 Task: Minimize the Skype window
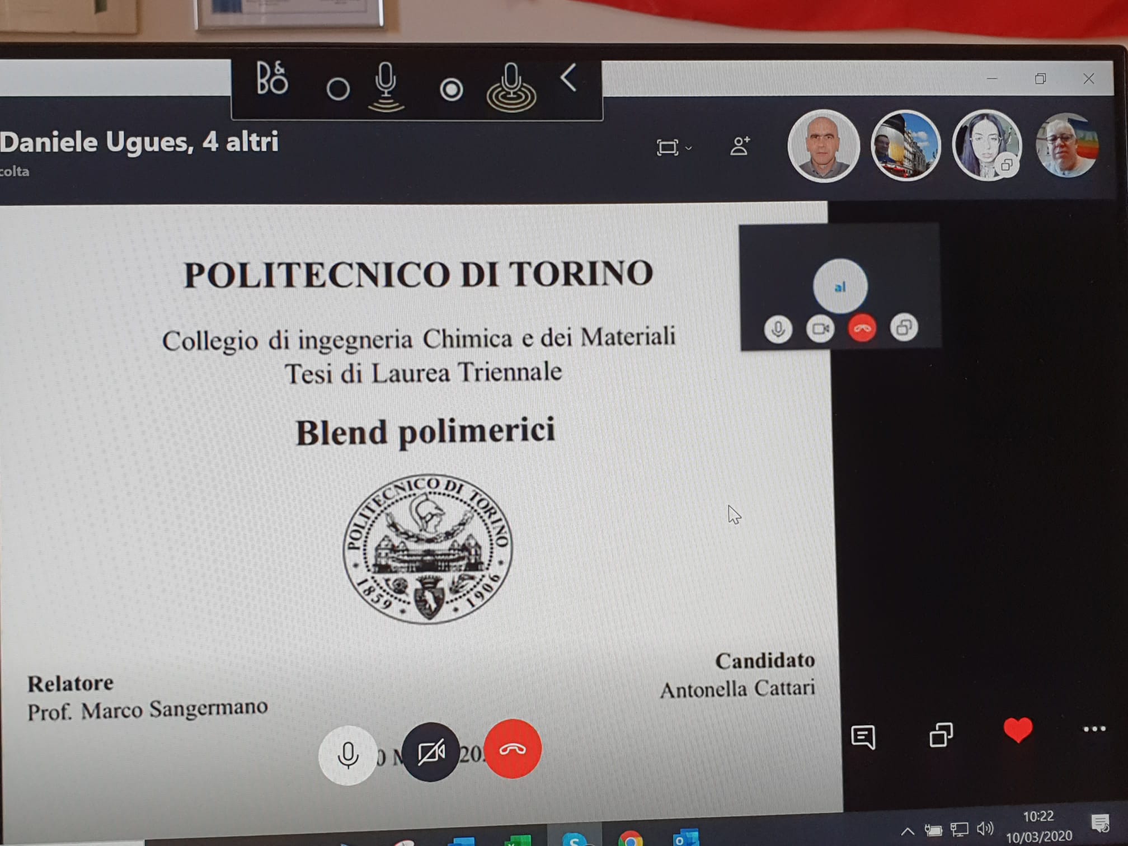click(992, 79)
